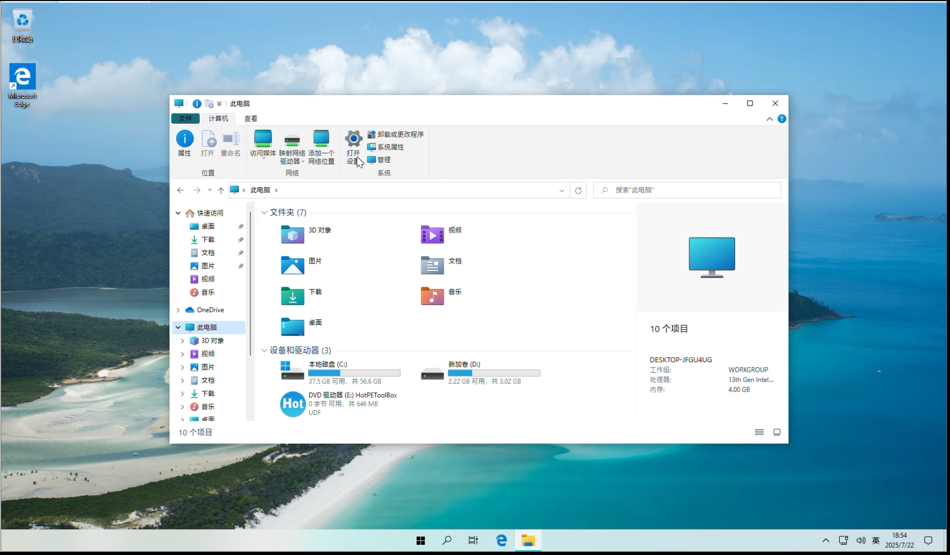Open the File menu tab
The width and height of the screenshot is (950, 555).
pos(185,118)
